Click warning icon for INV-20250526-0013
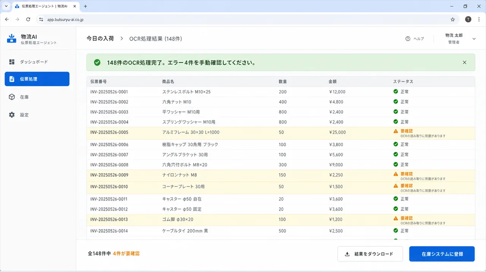Image resolution: width=486 pixels, height=272 pixels. (396, 218)
